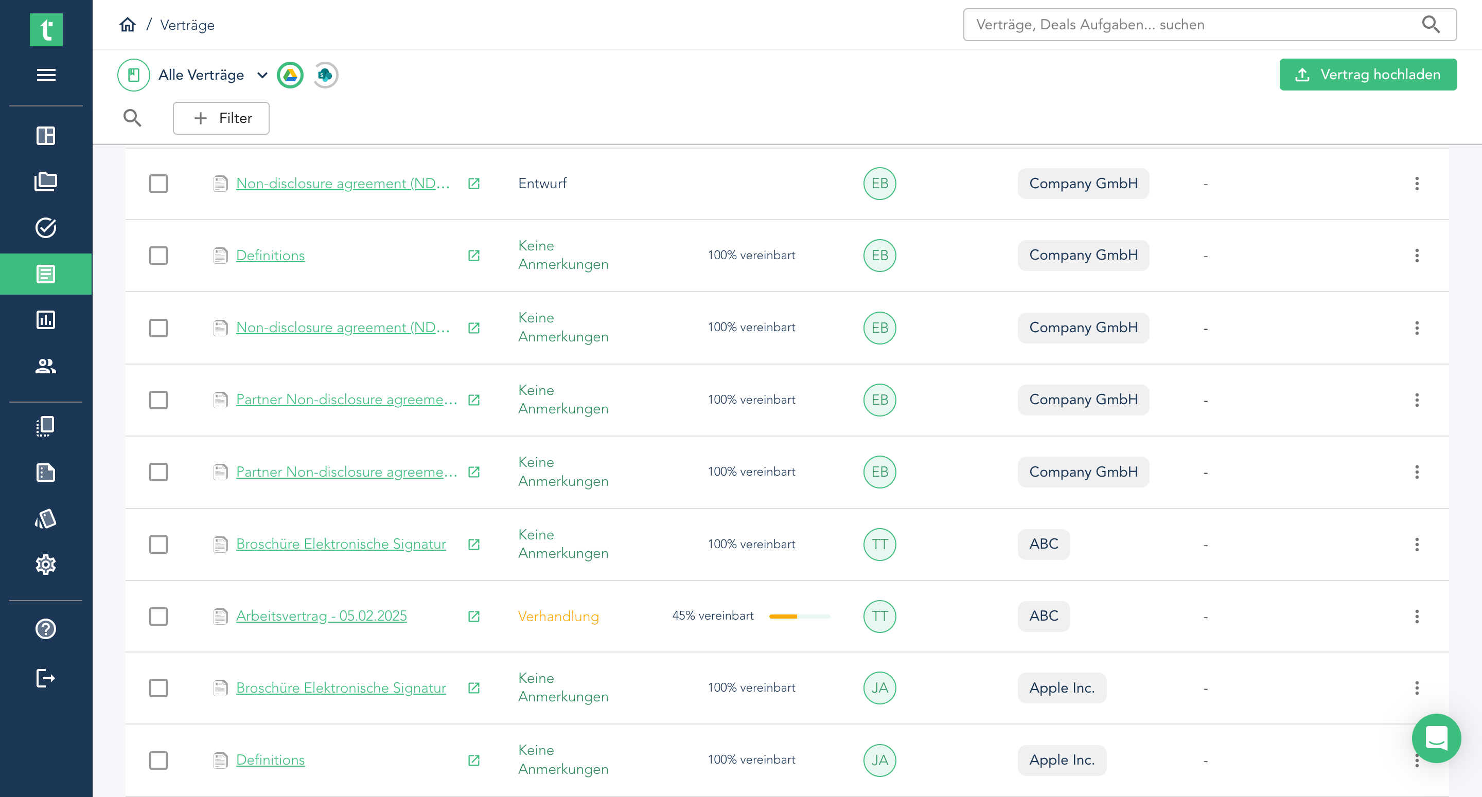This screenshot has height=797, width=1482.
Task: Click the logout icon in sidebar
Action: 45,678
